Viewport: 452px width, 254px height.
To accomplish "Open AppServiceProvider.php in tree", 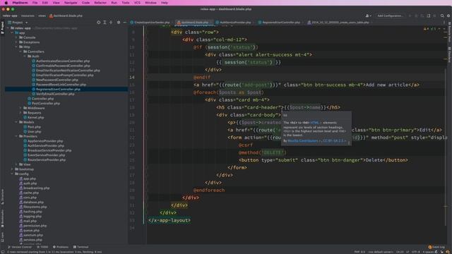I will [45, 141].
